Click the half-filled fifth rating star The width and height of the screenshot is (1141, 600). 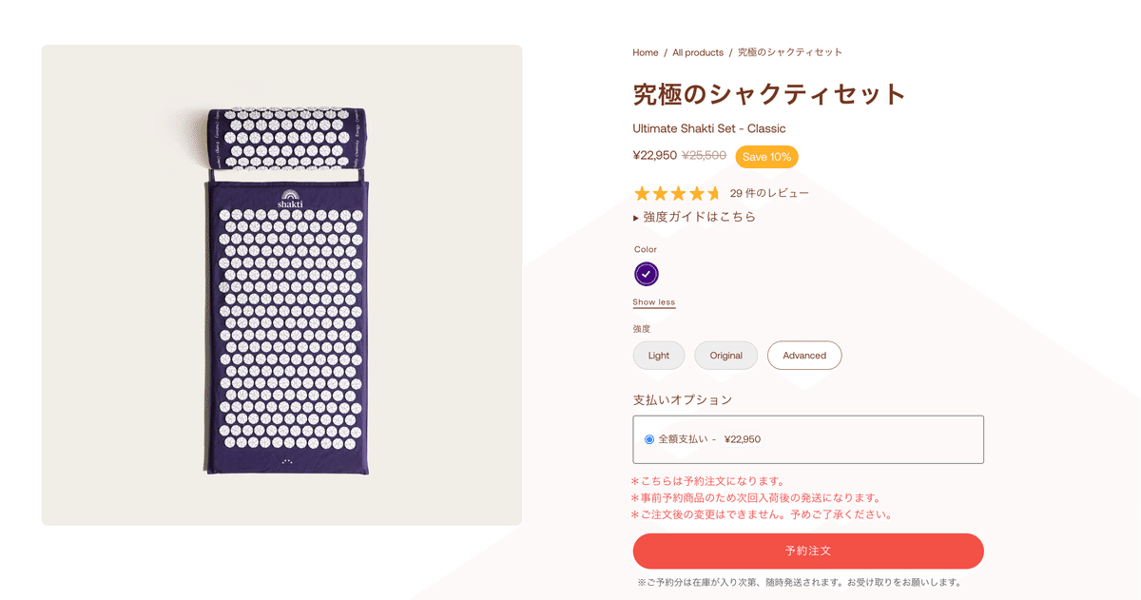point(716,192)
